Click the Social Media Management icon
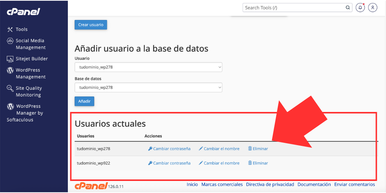 coord(10,41)
